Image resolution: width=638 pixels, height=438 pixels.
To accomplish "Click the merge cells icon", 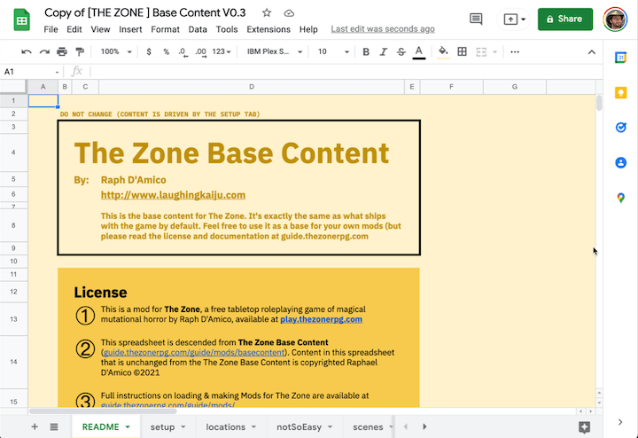I will 481,51.
